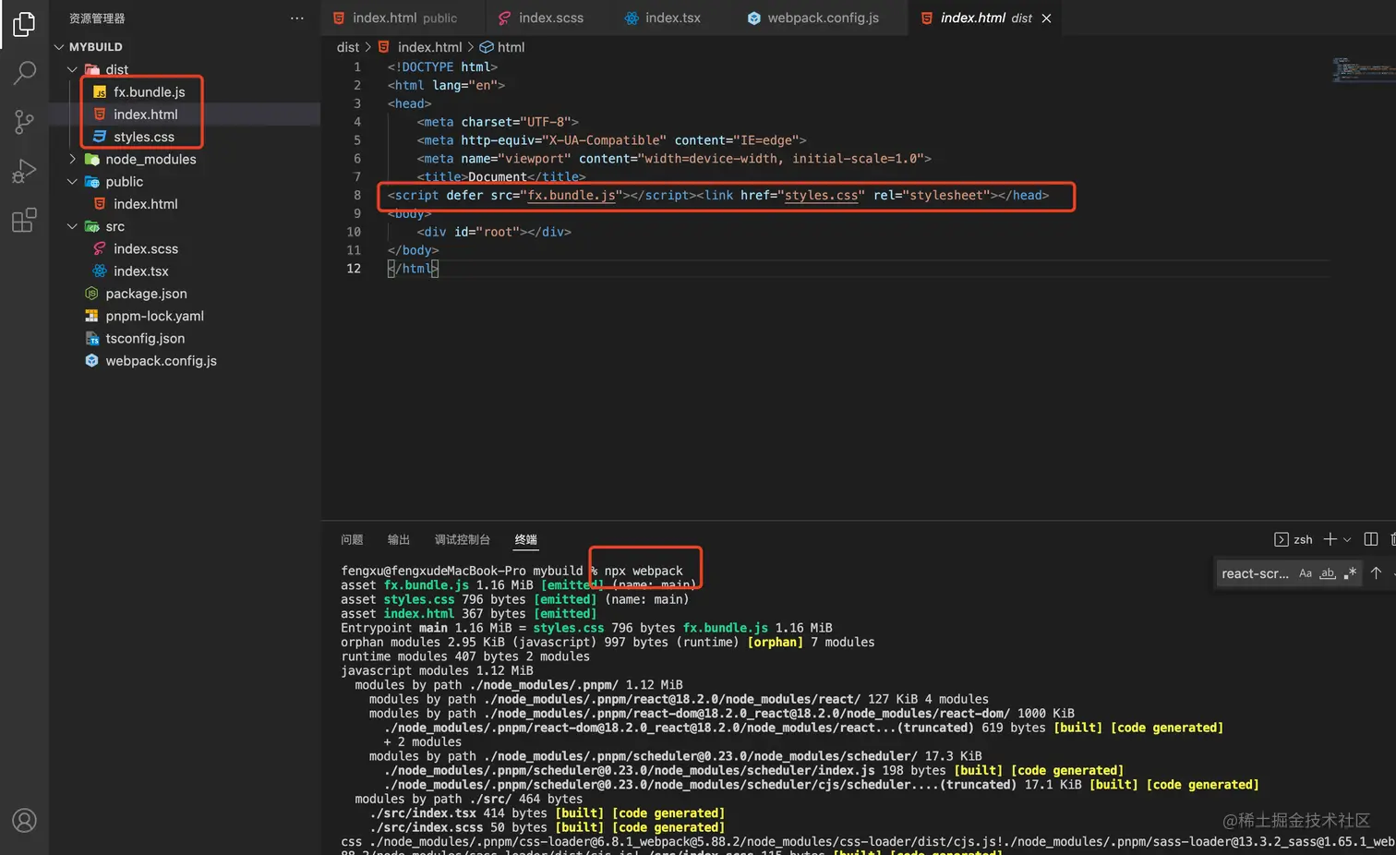Toggle regular expression in terminal find
The image size is (1396, 855).
tap(1350, 573)
